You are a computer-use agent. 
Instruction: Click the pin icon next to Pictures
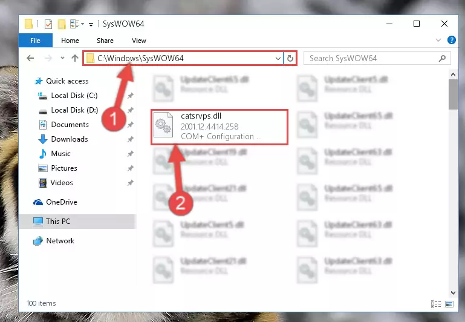[x=130, y=168]
